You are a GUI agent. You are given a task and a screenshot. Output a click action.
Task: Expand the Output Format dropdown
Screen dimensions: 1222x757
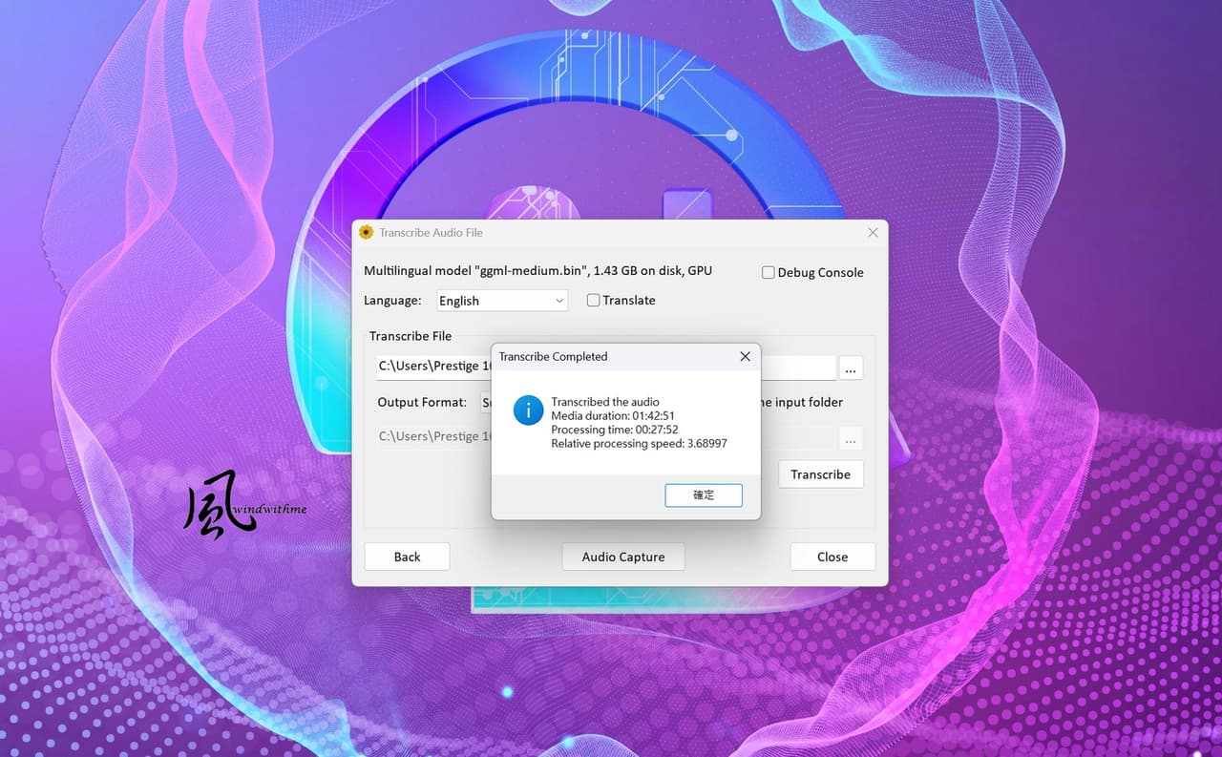pyautogui.click(x=486, y=403)
